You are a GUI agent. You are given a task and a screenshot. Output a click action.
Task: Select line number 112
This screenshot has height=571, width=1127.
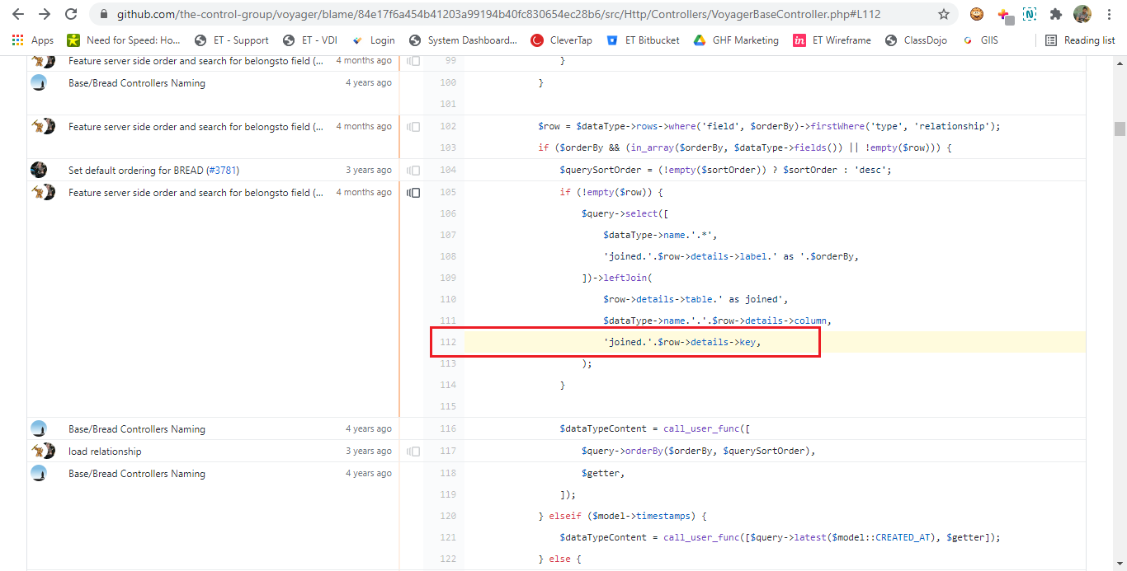coord(446,343)
